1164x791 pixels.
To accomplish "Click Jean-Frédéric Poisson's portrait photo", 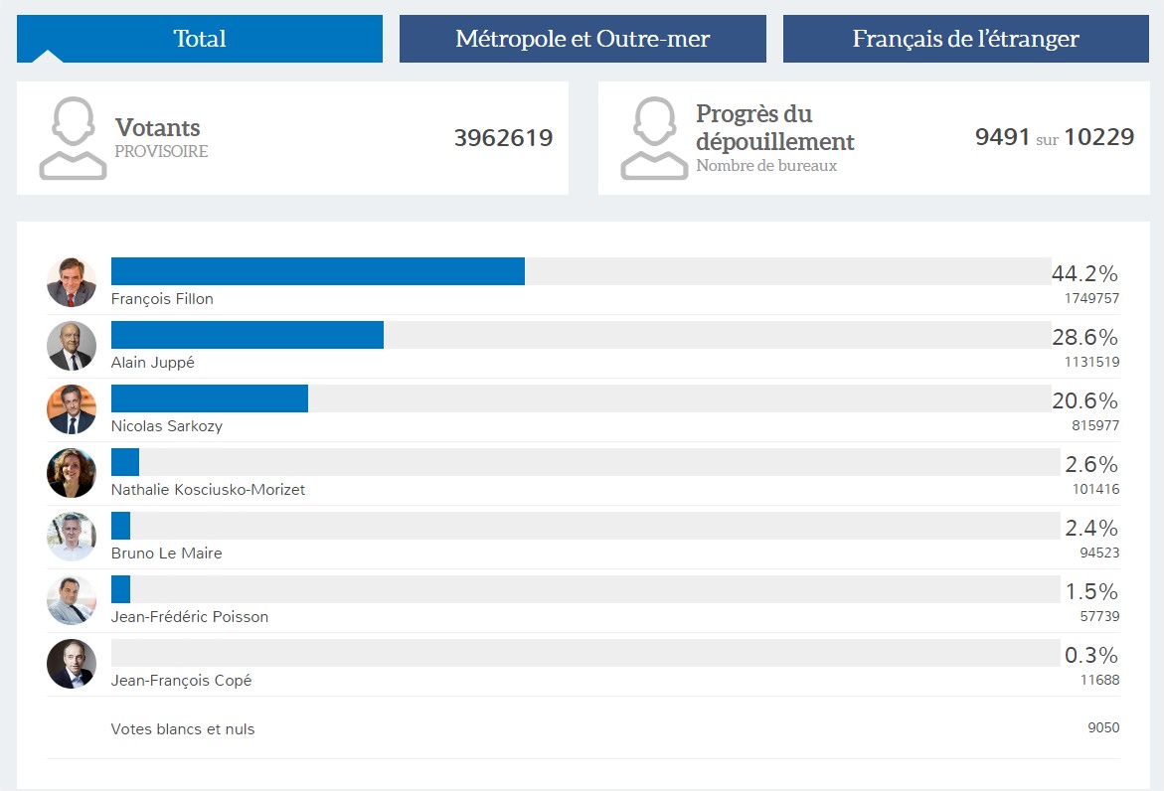I will [x=72, y=600].
